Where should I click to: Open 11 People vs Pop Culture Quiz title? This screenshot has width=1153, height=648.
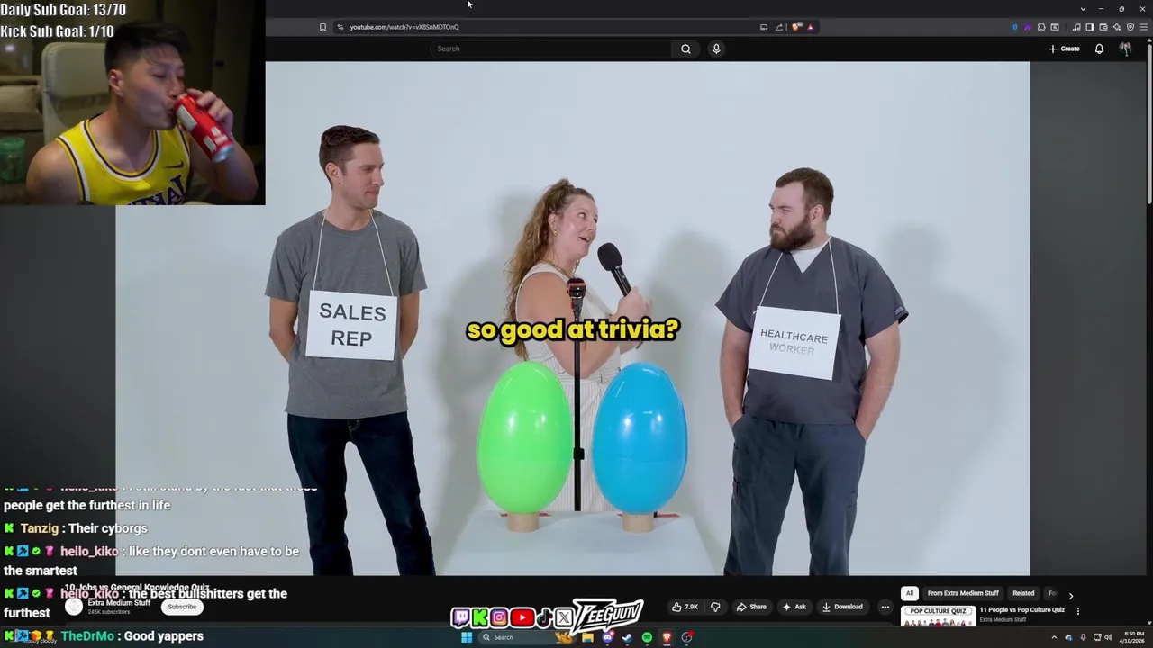pyautogui.click(x=1022, y=610)
